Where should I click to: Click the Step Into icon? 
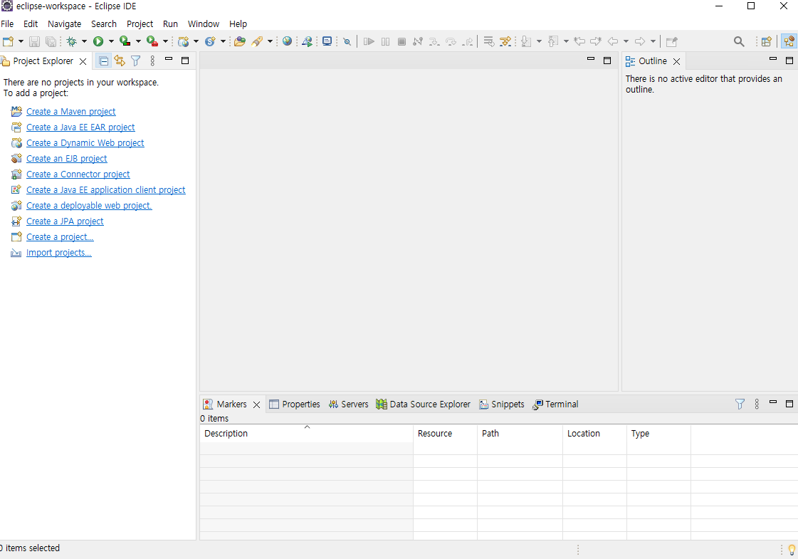[434, 41]
